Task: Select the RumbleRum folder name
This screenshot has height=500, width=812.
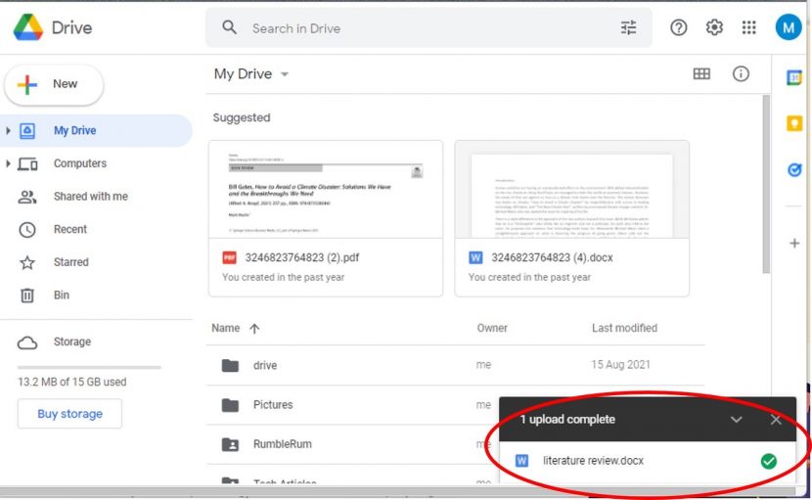Action: [282, 444]
